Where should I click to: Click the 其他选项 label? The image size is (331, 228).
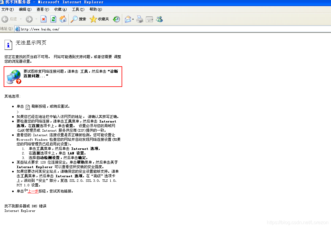click(12, 96)
